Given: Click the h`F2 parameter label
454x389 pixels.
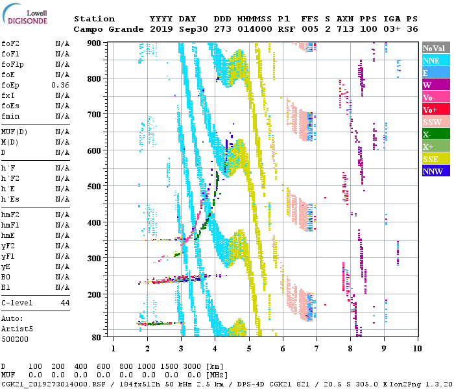Looking at the screenshot, I should (x=10, y=178).
